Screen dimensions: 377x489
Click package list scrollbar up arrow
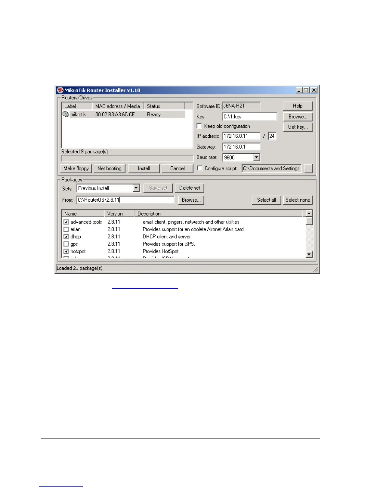[309, 214]
